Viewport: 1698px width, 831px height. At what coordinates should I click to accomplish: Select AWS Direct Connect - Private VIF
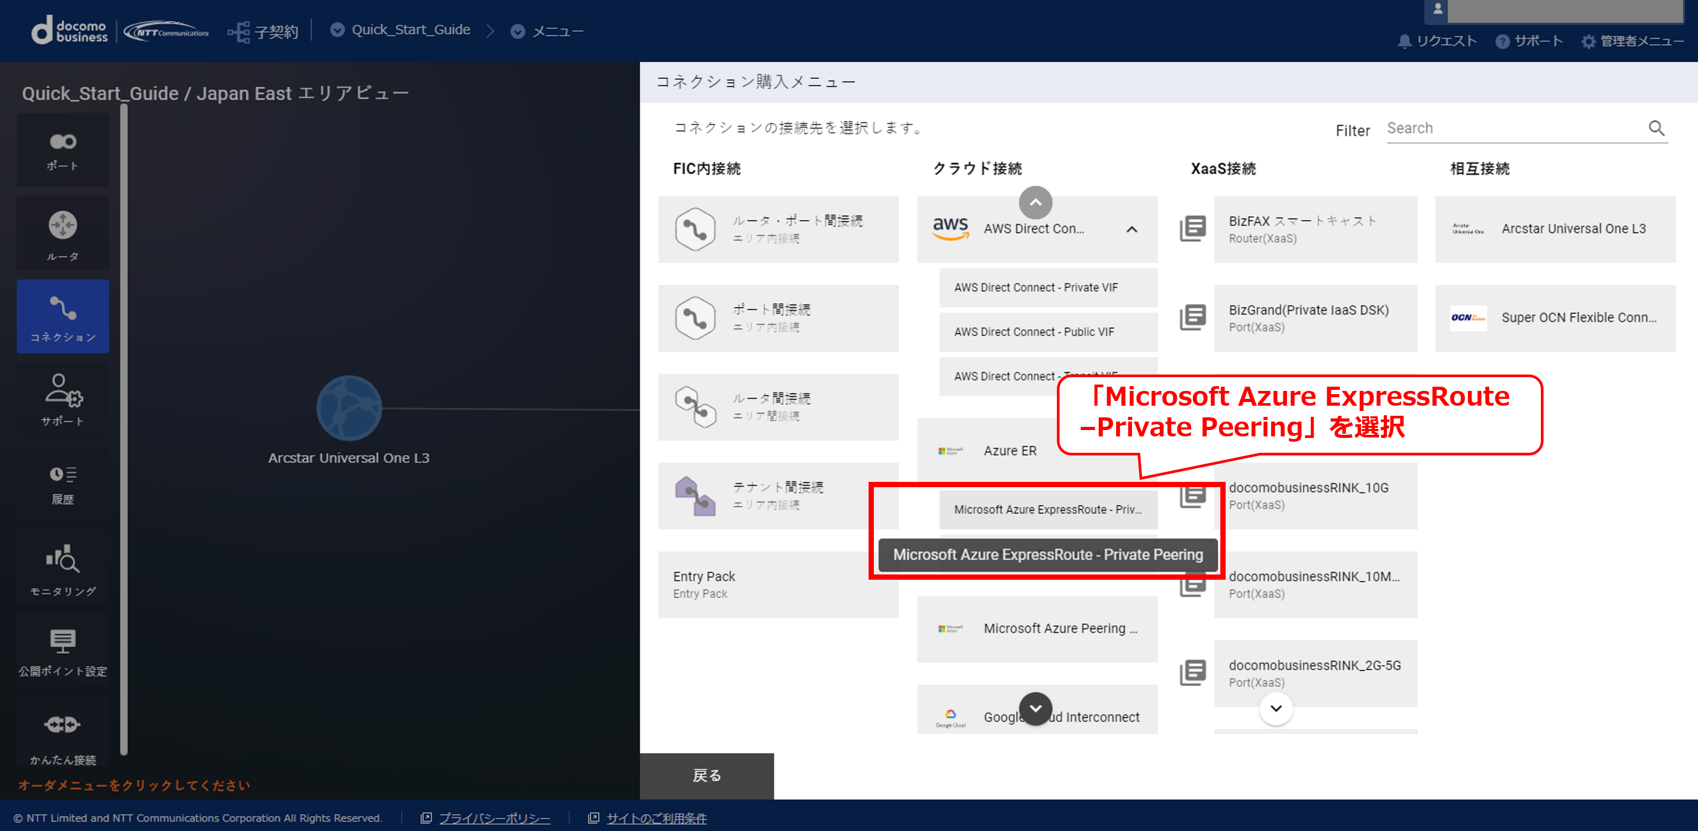(1048, 287)
